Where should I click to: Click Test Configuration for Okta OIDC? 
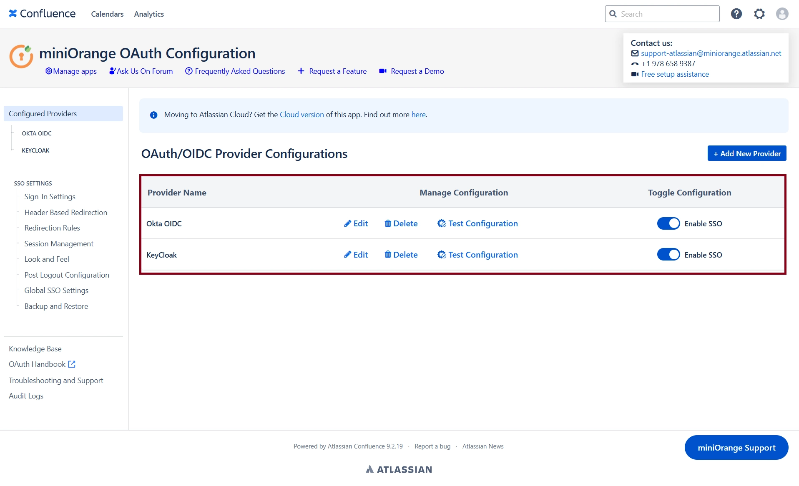[x=477, y=224]
